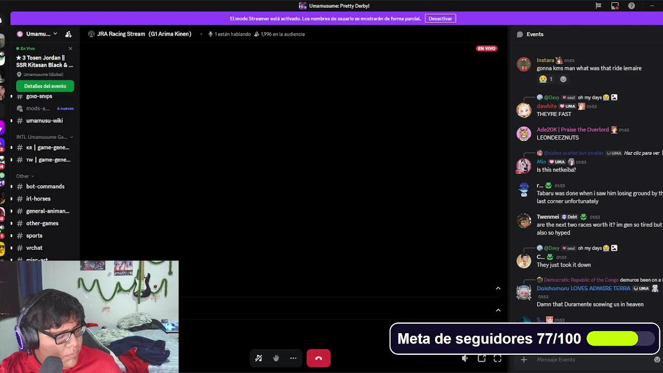Open the inbox icon with red dot
663x373 pixels.
tap(615, 6)
